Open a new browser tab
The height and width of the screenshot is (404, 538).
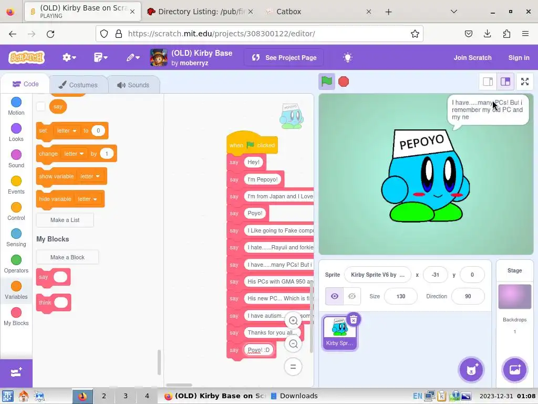[388, 12]
